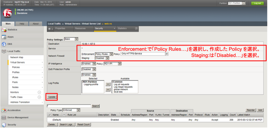The image size is (268, 128).
Task: Click popout icon on Statistics tab
Action: click(136, 29)
